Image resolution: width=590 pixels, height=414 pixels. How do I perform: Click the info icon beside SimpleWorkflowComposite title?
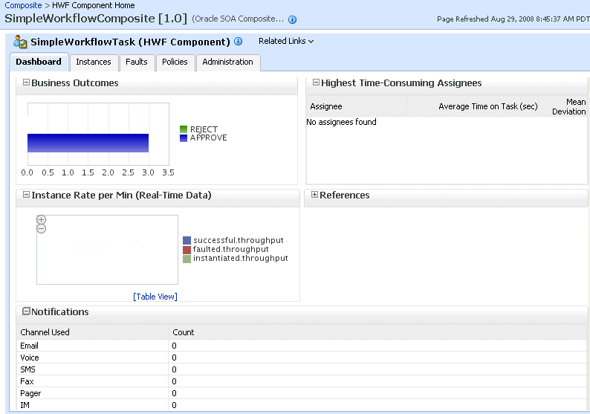pyautogui.click(x=292, y=19)
